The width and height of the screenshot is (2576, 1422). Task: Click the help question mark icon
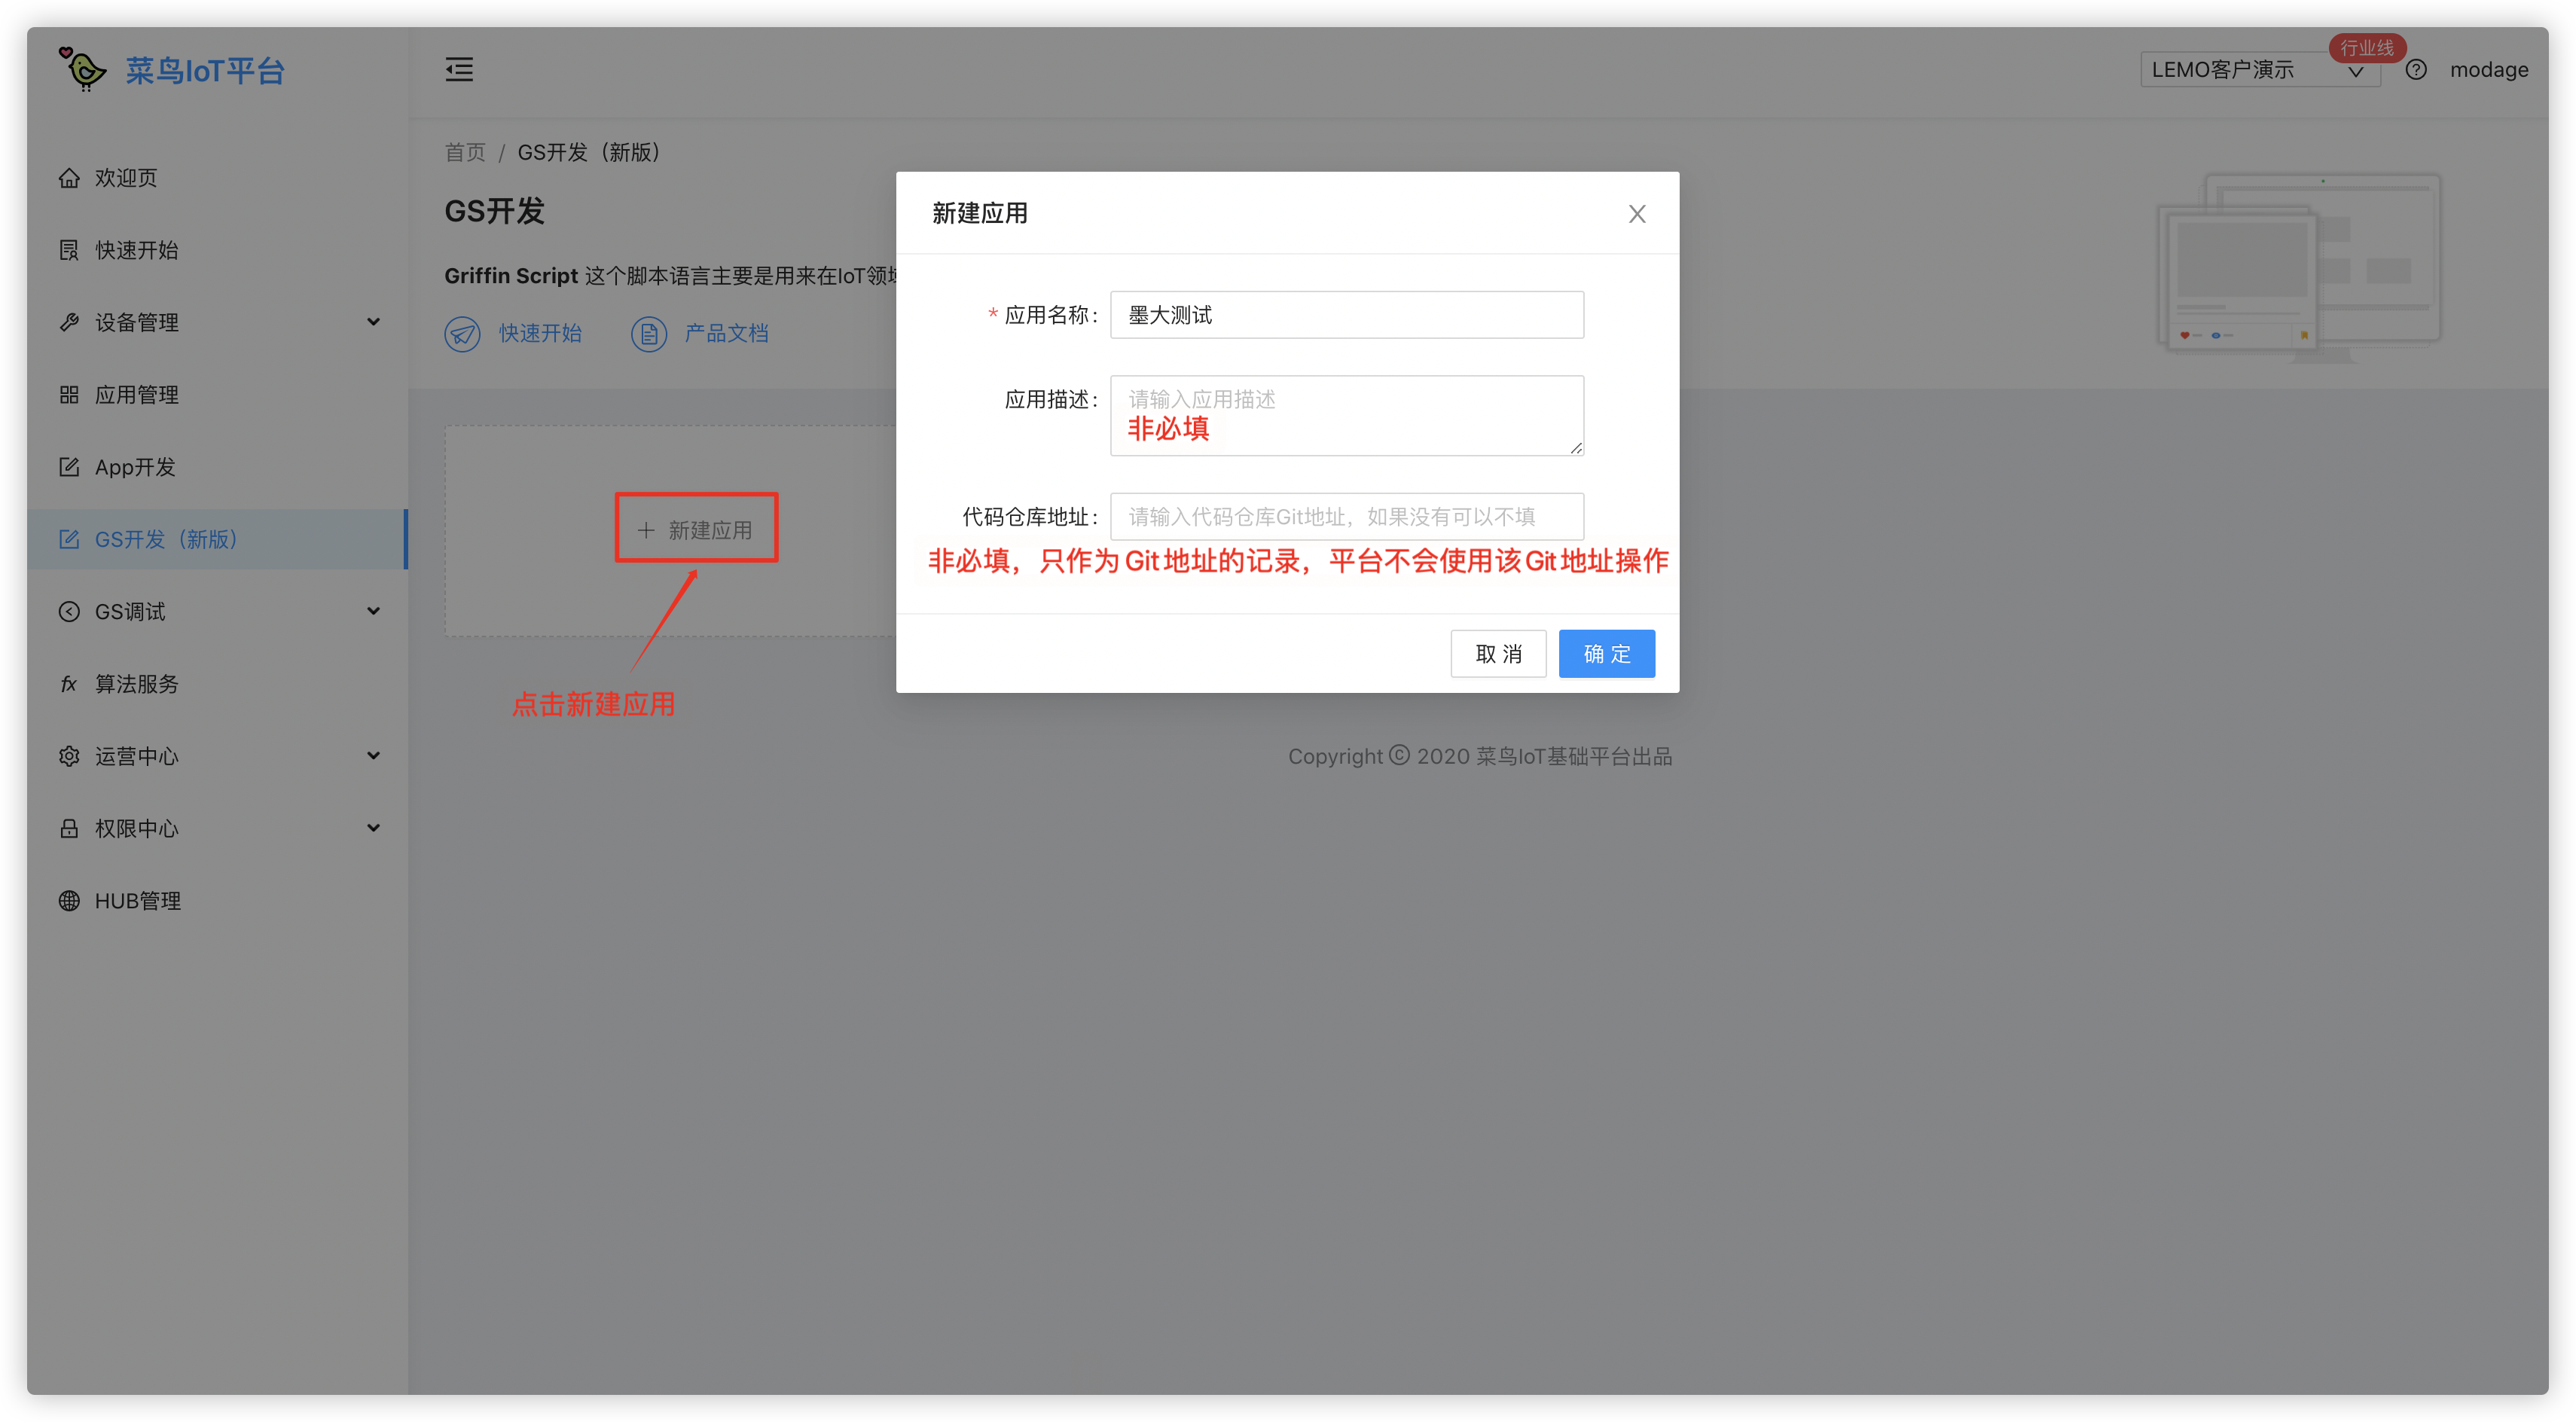pyautogui.click(x=2415, y=70)
